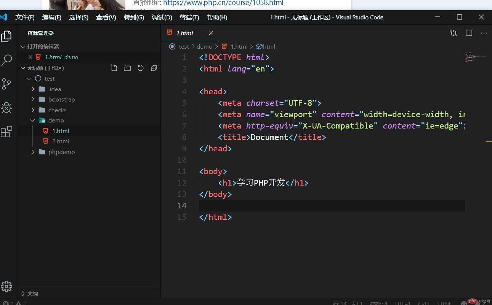Collapse all folders in explorer

pyautogui.click(x=154, y=68)
